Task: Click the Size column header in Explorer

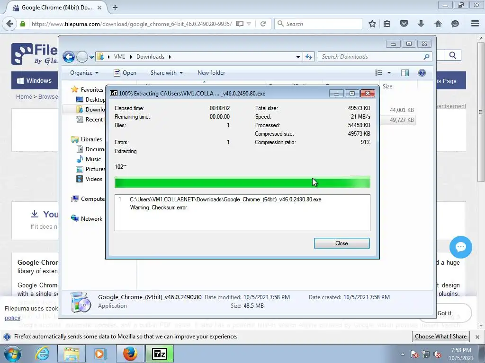Action: click(387, 86)
